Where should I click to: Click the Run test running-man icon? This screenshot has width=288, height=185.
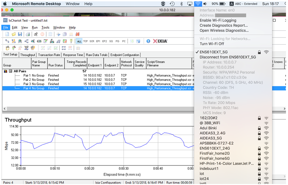click(x=36, y=34)
